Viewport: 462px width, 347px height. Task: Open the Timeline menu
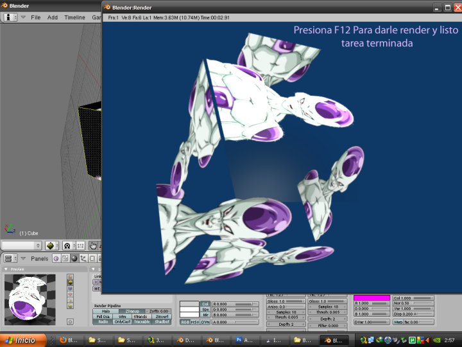pyautogui.click(x=74, y=17)
